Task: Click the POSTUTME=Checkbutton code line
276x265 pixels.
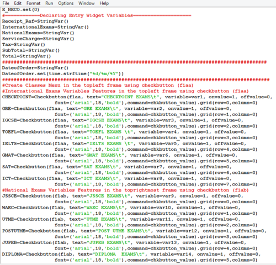Action: pyautogui.click(x=134, y=231)
